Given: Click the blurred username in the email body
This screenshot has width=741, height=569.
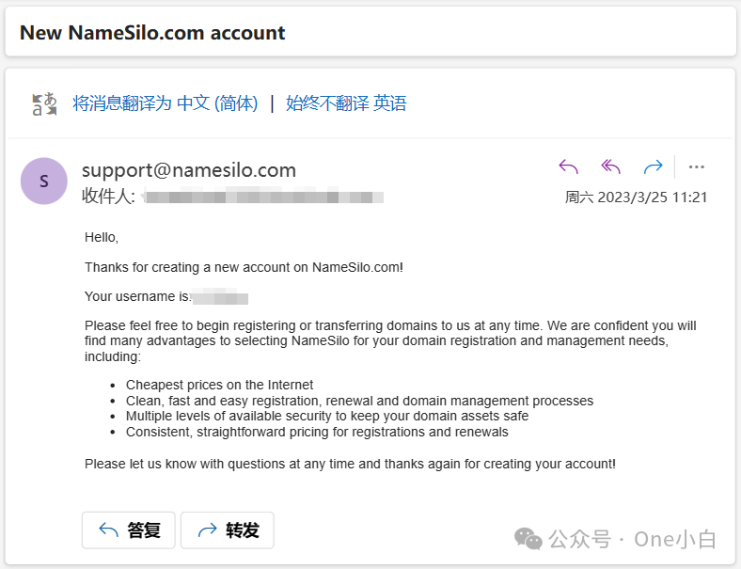Looking at the screenshot, I should click(220, 297).
